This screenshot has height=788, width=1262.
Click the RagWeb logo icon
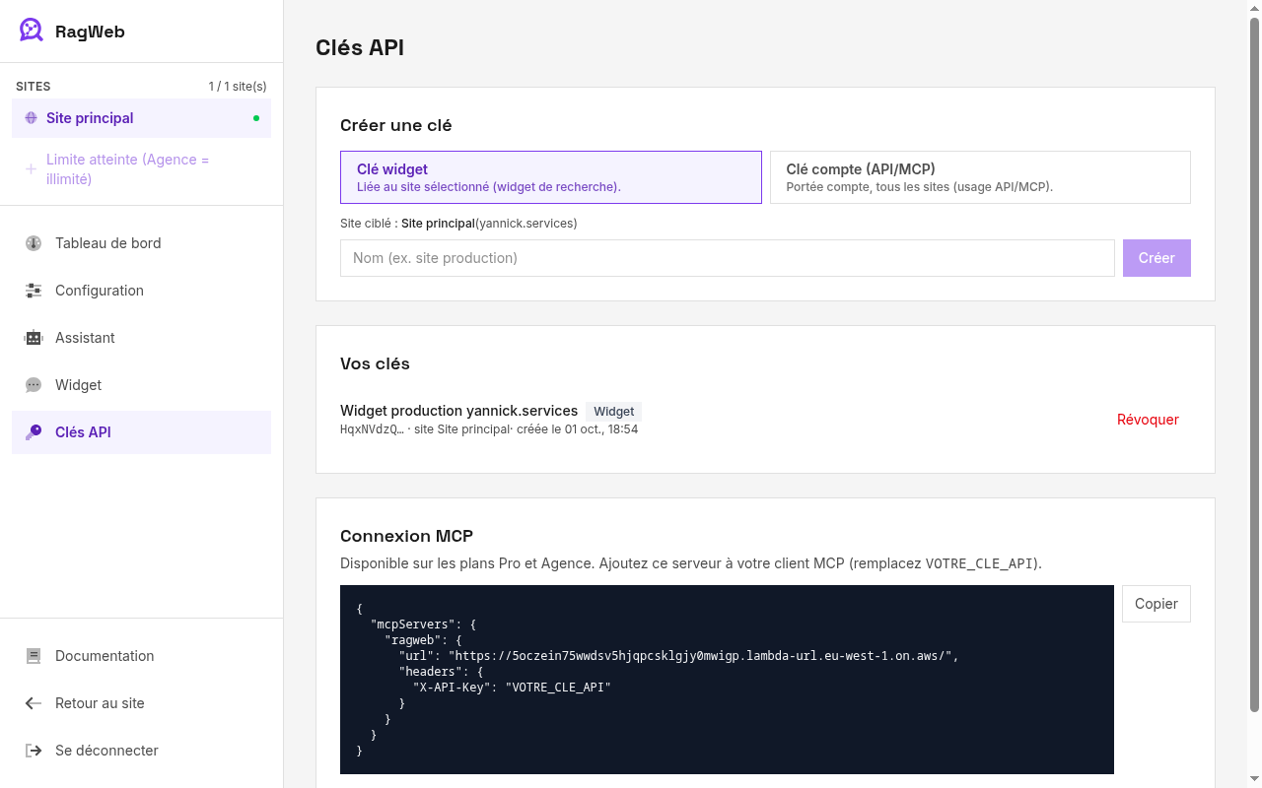(x=32, y=31)
